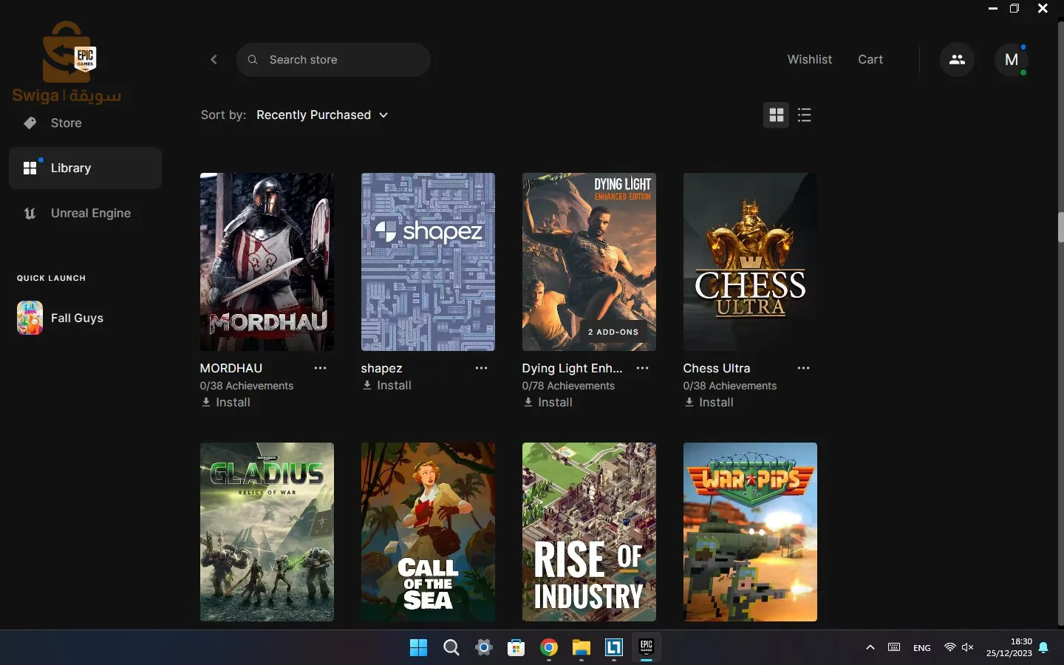The height and width of the screenshot is (665, 1064).
Task: Open the Unreal Engine section
Action: (x=90, y=213)
